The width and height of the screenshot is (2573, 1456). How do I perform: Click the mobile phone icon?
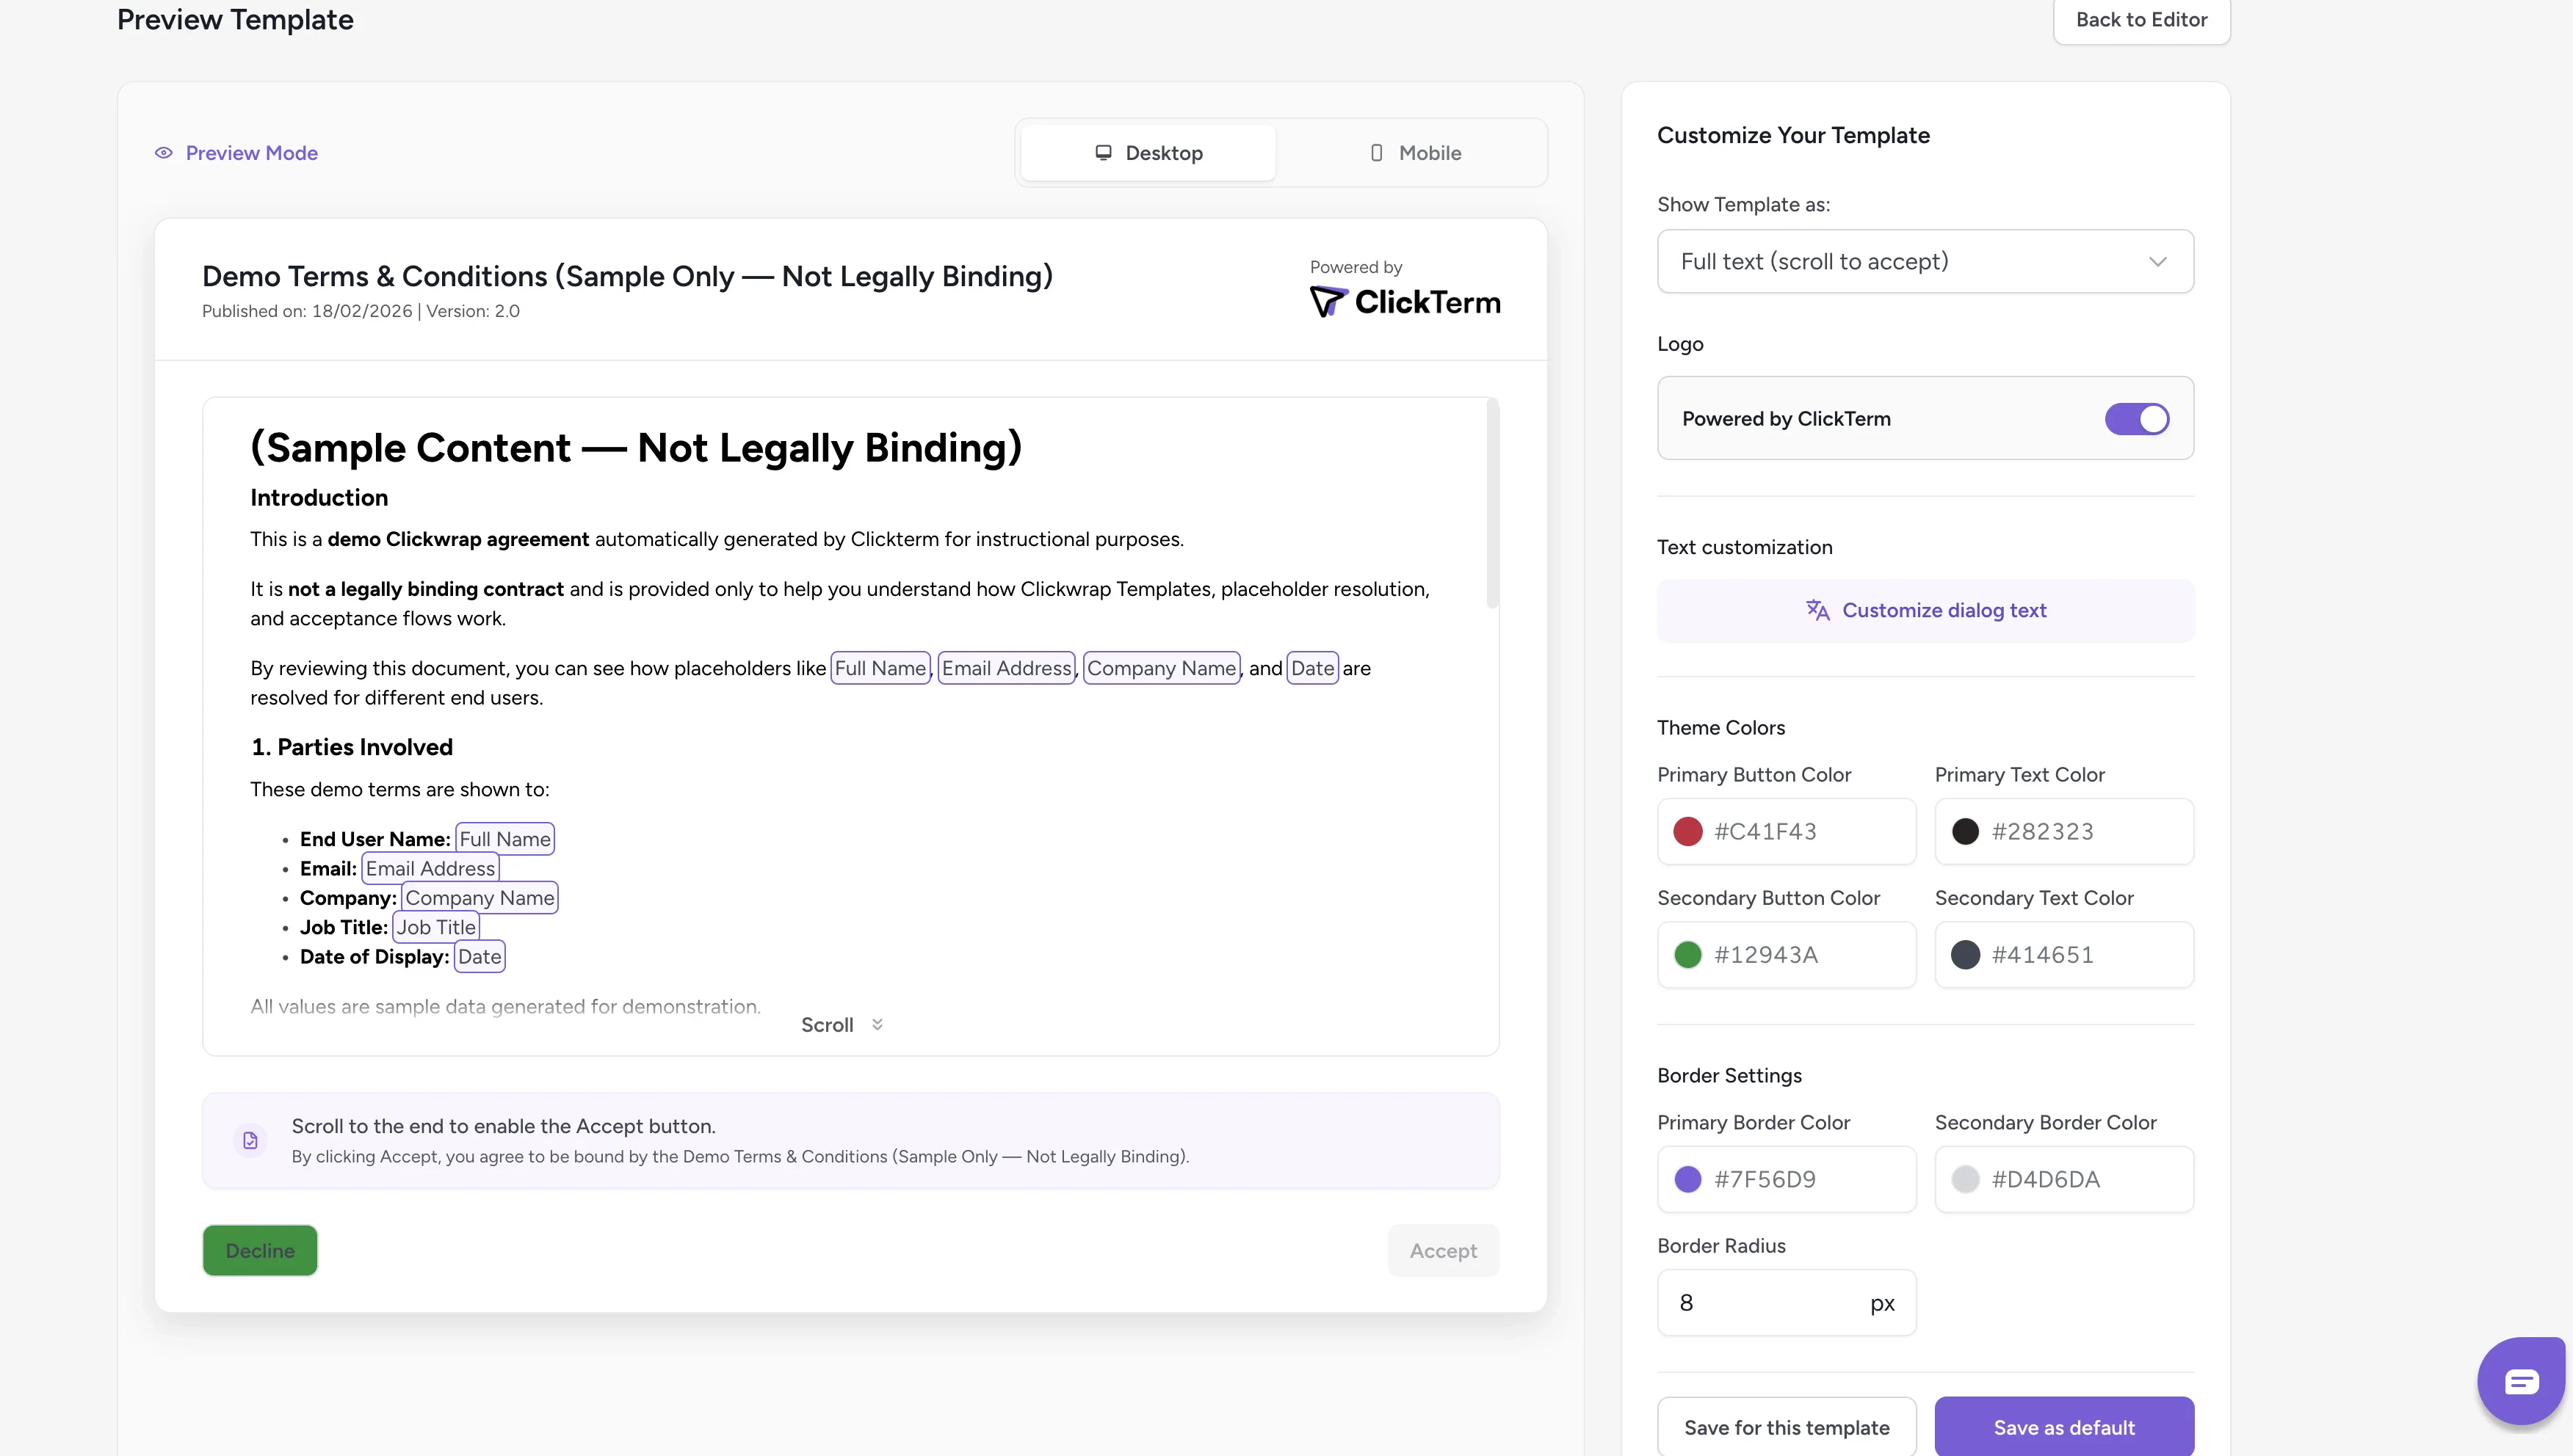(x=1377, y=153)
